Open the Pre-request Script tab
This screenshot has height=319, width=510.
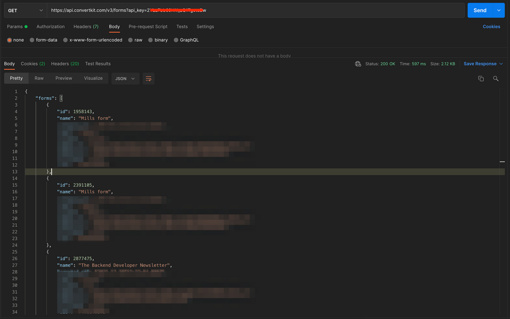[x=147, y=26]
